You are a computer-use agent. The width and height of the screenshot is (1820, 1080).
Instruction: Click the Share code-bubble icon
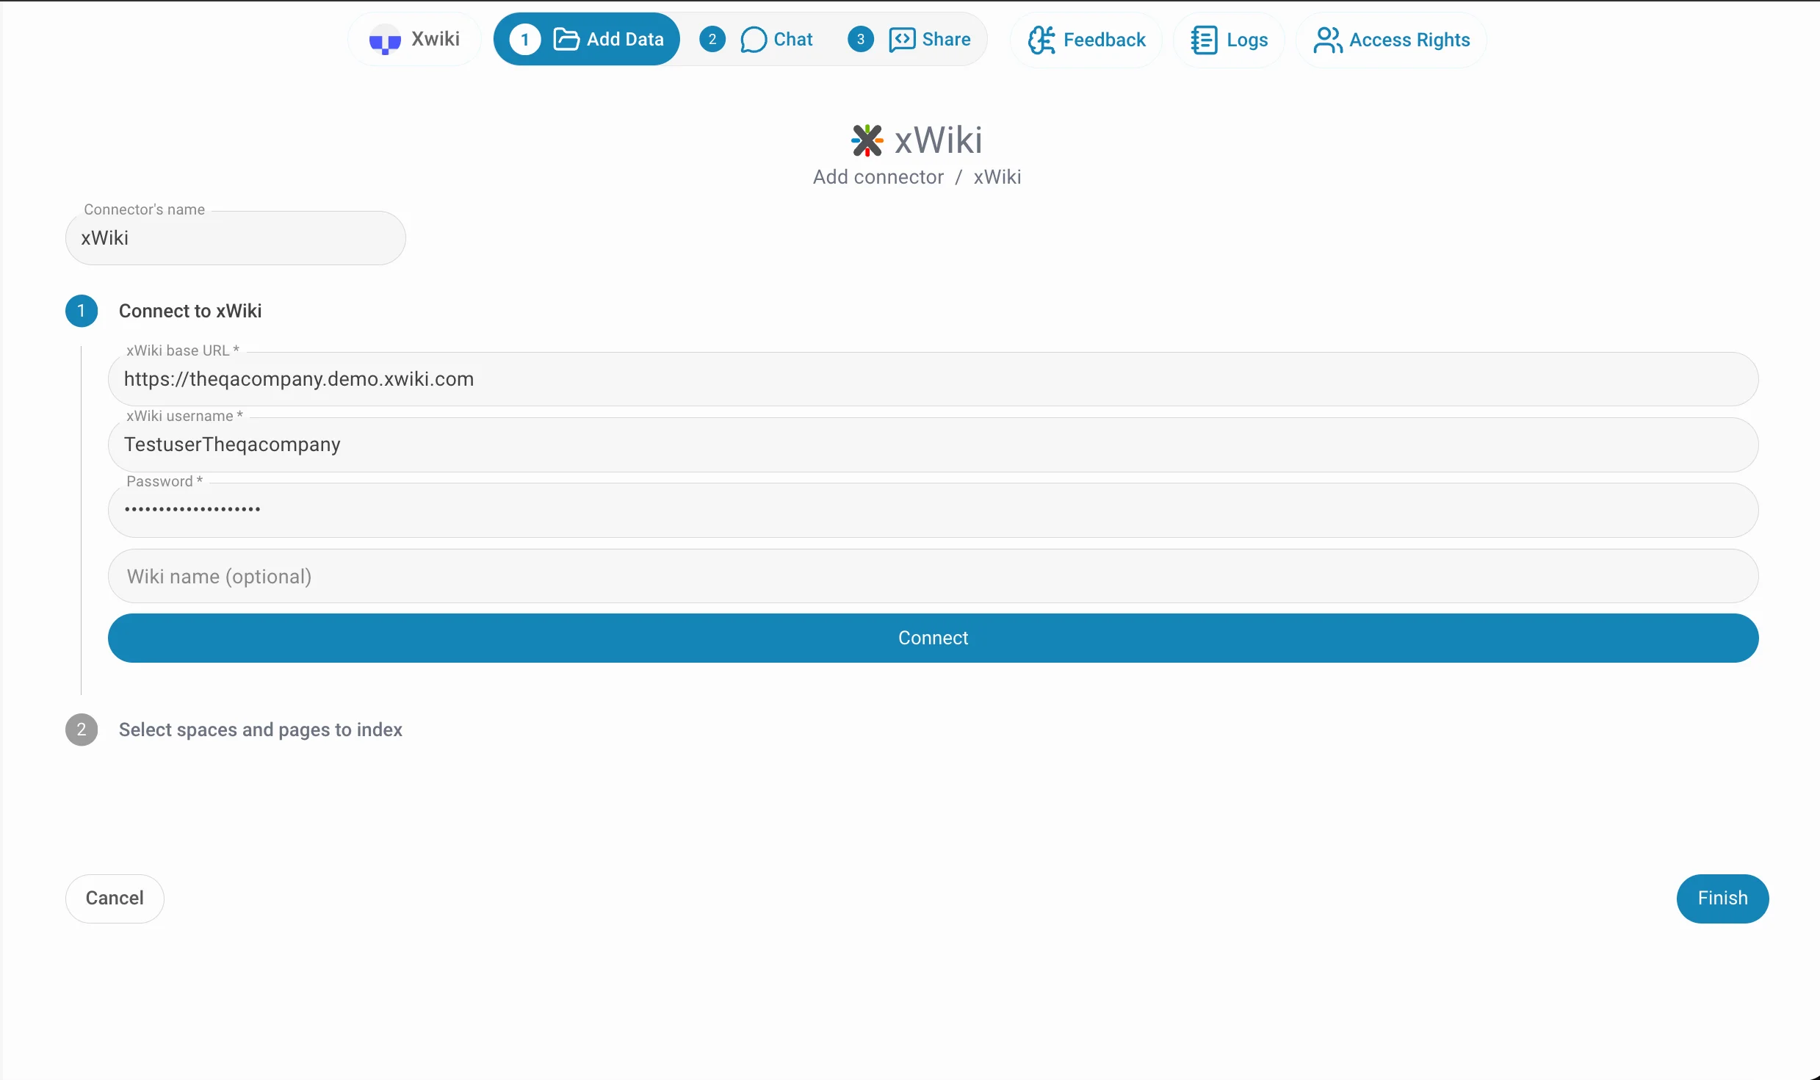pyautogui.click(x=902, y=39)
